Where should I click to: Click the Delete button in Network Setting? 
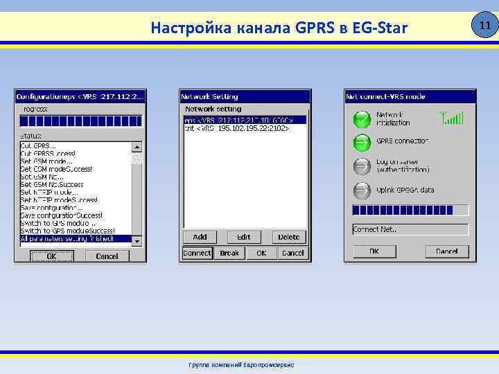[288, 237]
